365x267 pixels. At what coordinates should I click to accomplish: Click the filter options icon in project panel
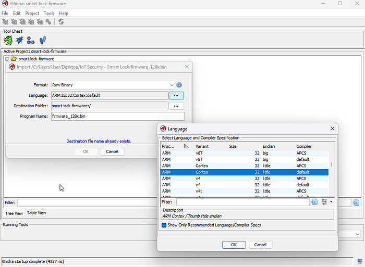tap(356, 202)
